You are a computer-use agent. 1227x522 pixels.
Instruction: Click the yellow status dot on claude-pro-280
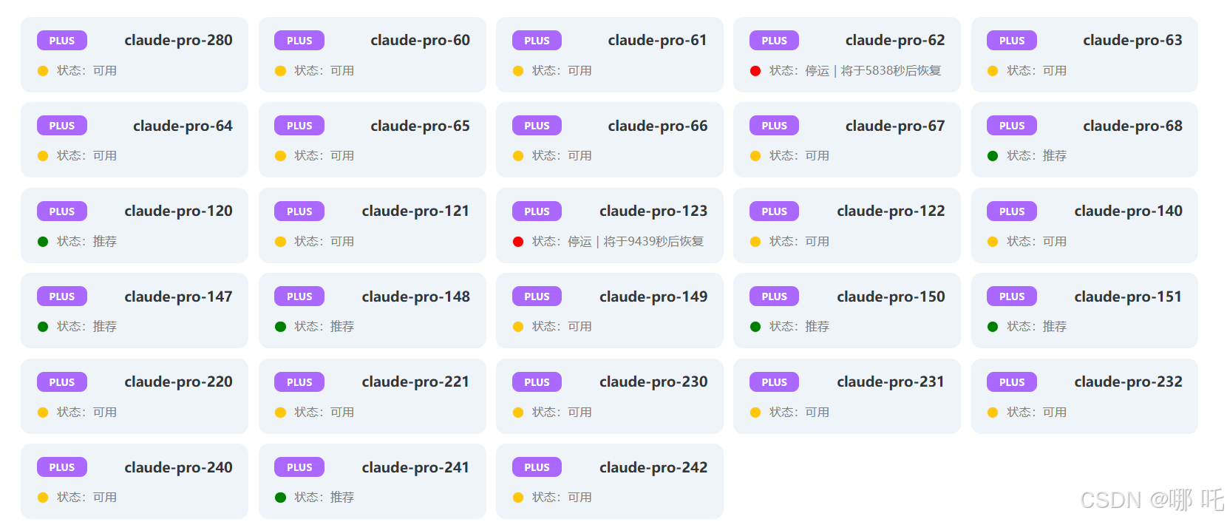tap(43, 71)
